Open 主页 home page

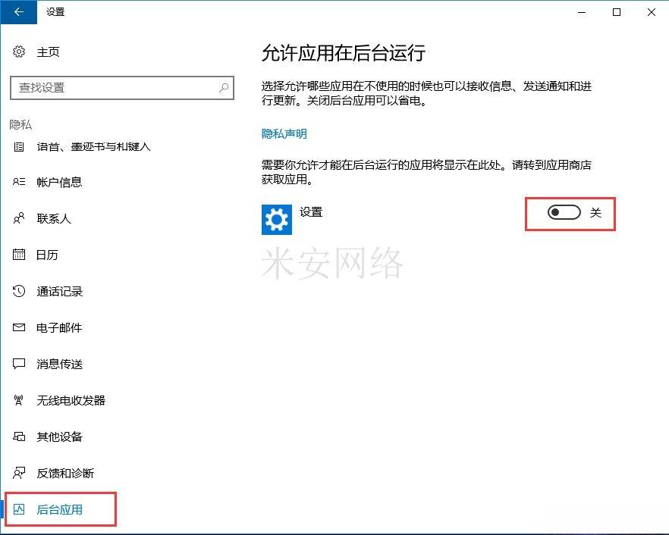[48, 52]
